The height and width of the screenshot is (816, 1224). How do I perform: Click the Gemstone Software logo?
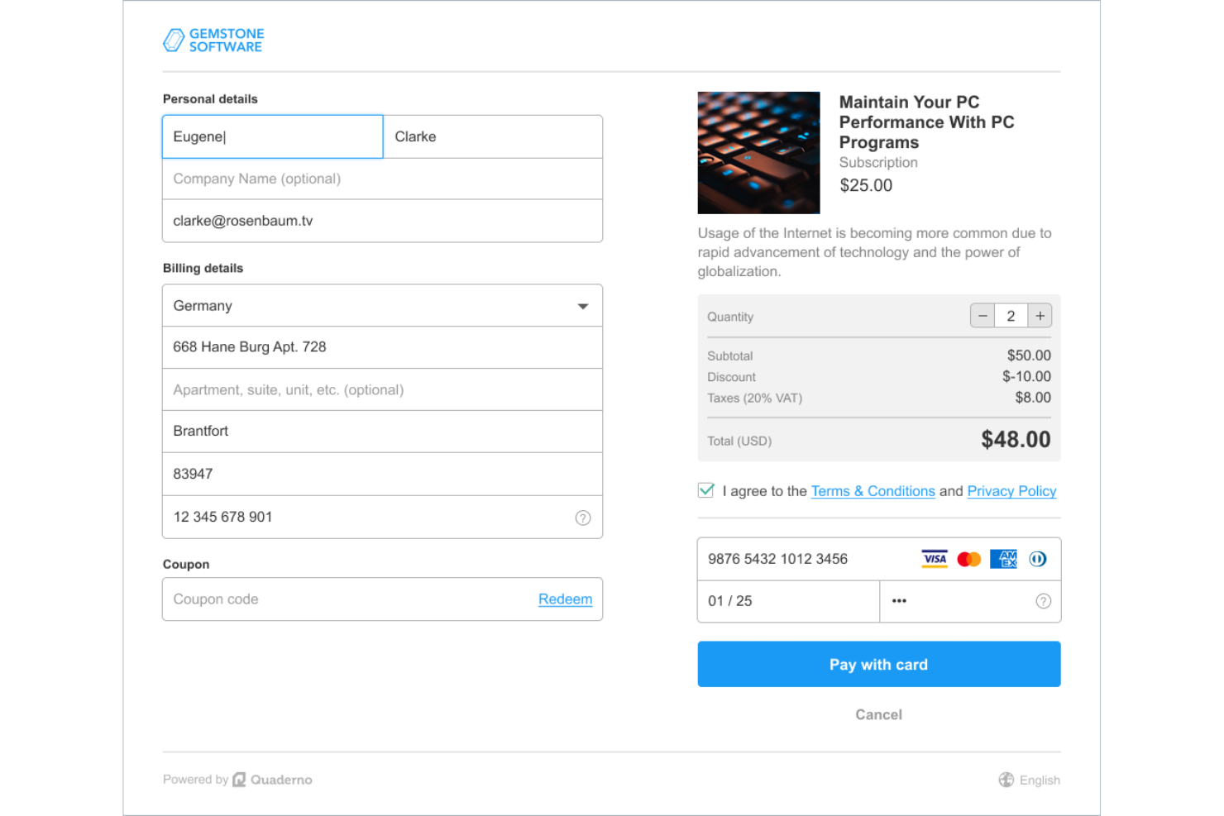(x=213, y=40)
